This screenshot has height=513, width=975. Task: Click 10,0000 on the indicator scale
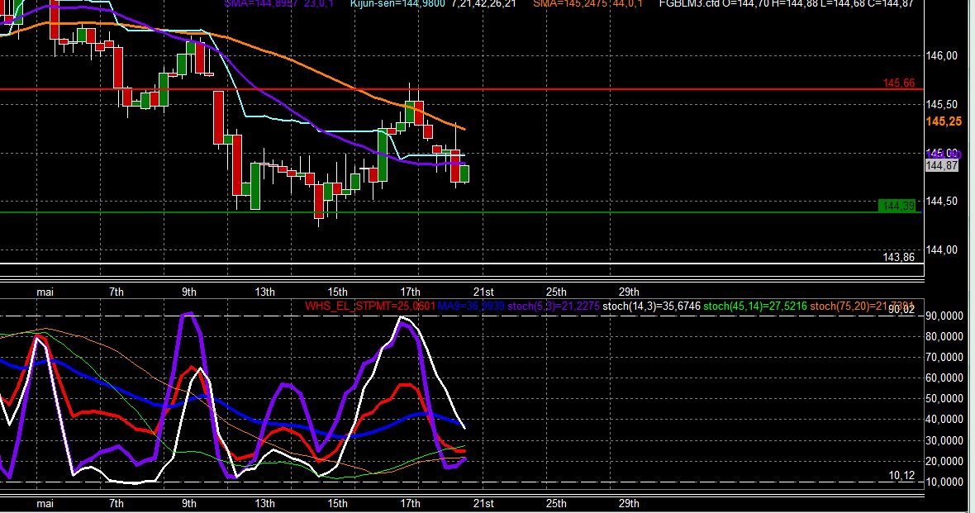click(944, 482)
